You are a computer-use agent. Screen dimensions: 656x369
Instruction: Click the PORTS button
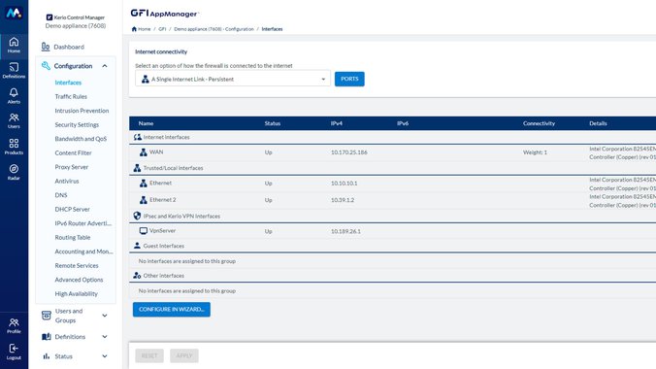click(349, 79)
